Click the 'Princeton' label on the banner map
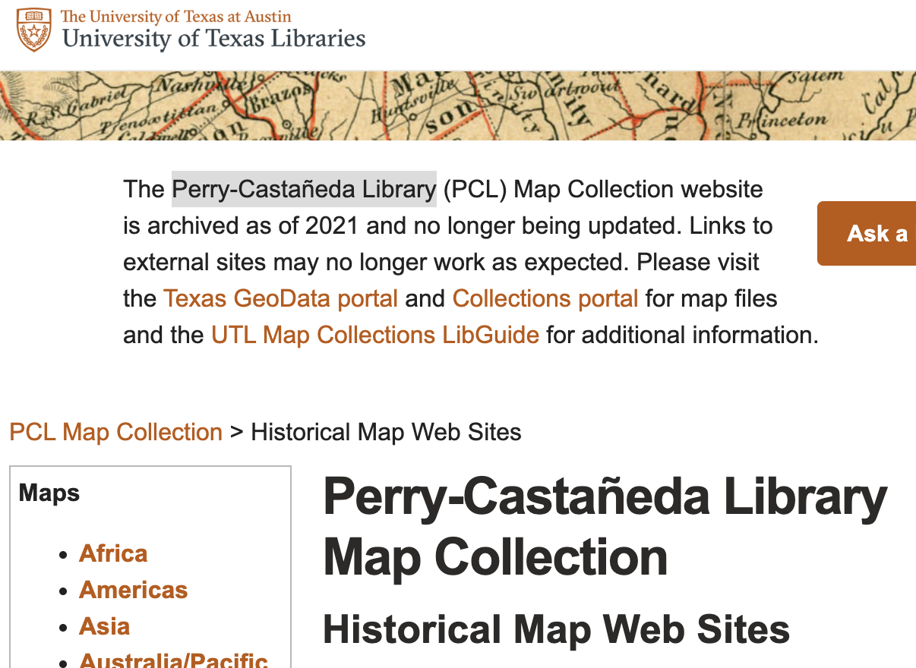 pyautogui.click(x=784, y=120)
